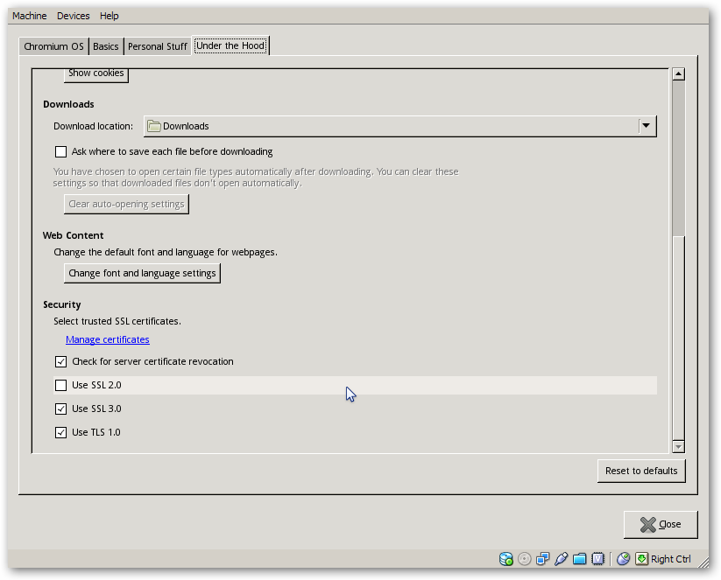Image resolution: width=721 pixels, height=580 pixels.
Task: Click the window resize grip corner
Action: (x=703, y=563)
